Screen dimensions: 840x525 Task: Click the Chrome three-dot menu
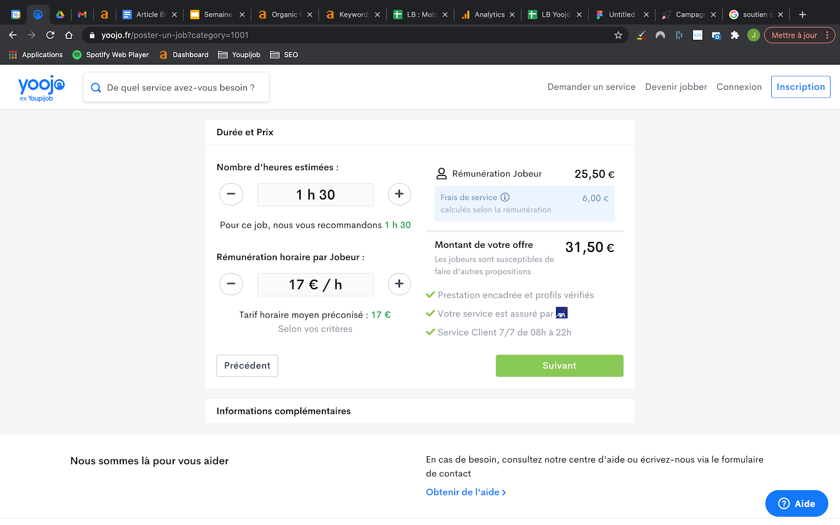click(827, 35)
